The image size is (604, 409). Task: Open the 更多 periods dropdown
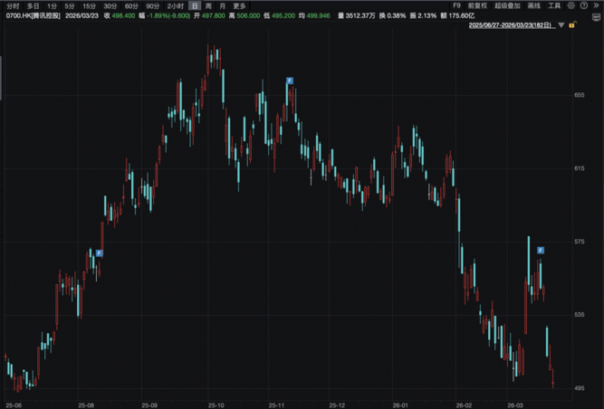239,5
